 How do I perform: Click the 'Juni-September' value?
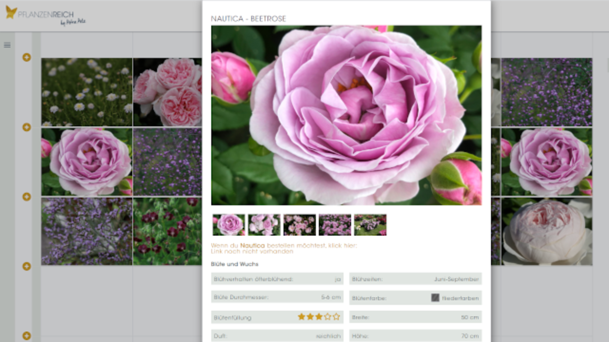click(456, 279)
